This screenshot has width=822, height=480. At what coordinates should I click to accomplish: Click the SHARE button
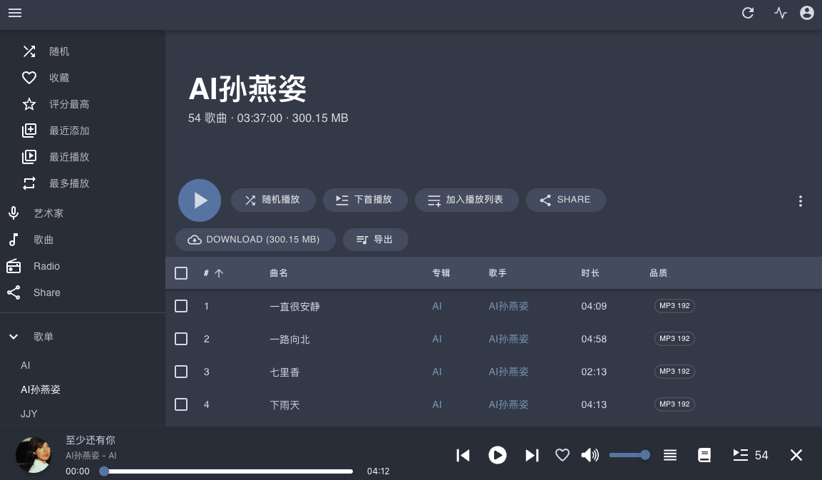[x=565, y=200]
